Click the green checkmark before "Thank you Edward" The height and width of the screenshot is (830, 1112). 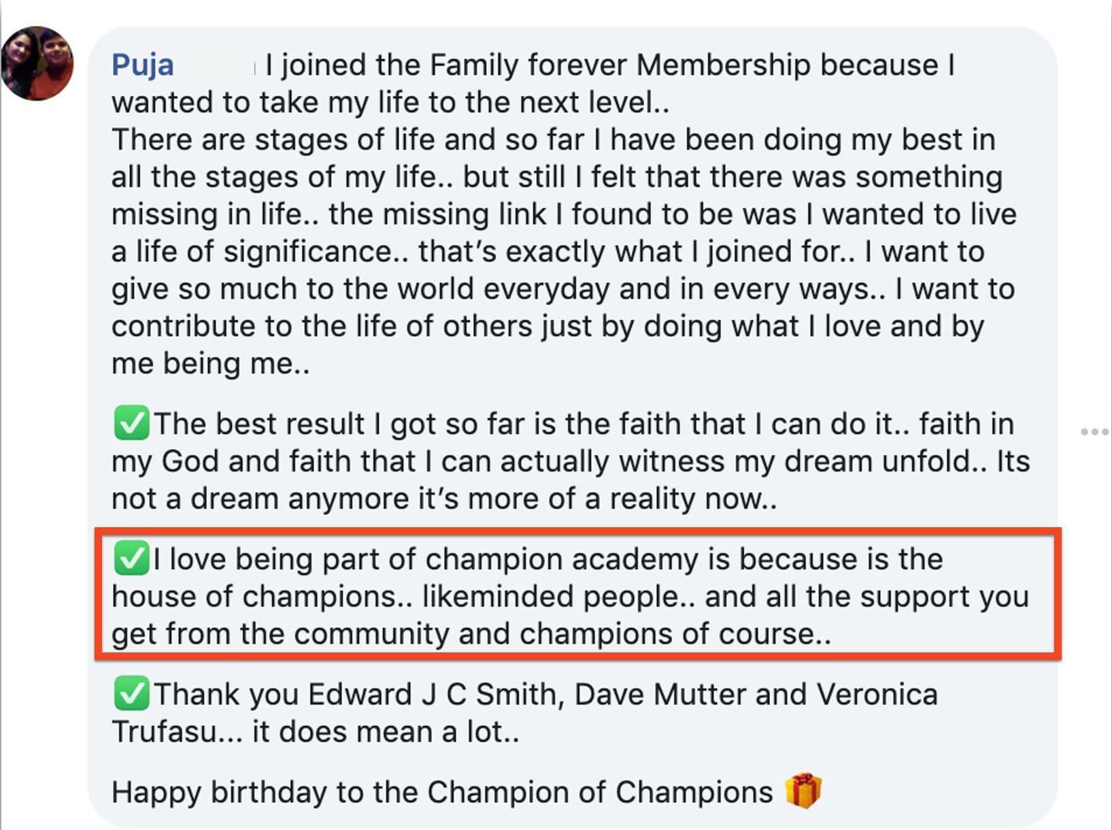point(131,694)
